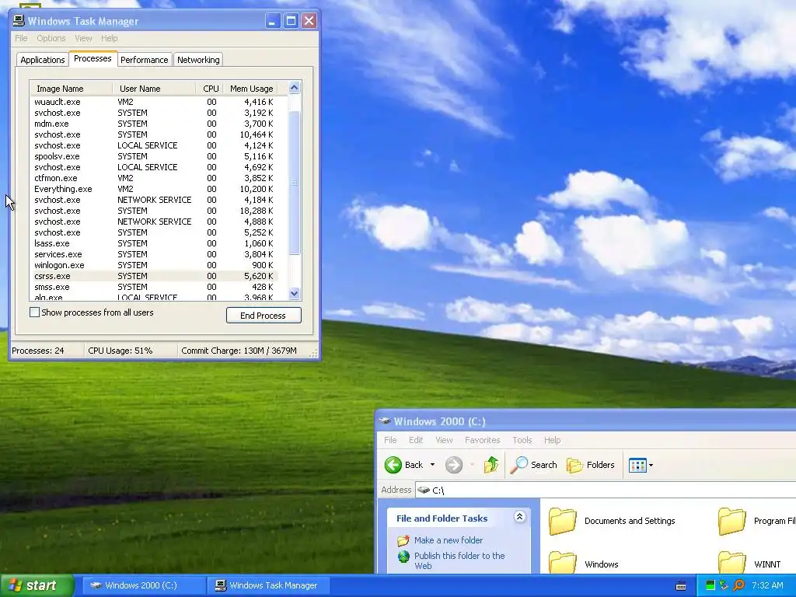Select the spoolsv.exe process row
796x597 pixels.
(x=155, y=156)
